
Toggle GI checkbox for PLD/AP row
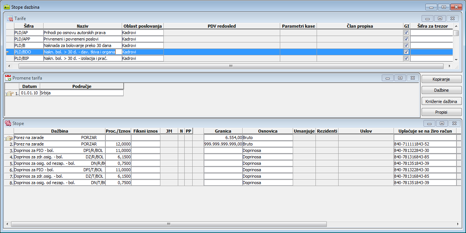(x=406, y=33)
